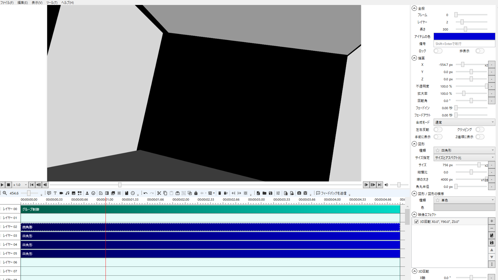This screenshot has height=280, width=498.
Task: Select the 四角形 item on レイヤー 04
Action: coord(210,245)
